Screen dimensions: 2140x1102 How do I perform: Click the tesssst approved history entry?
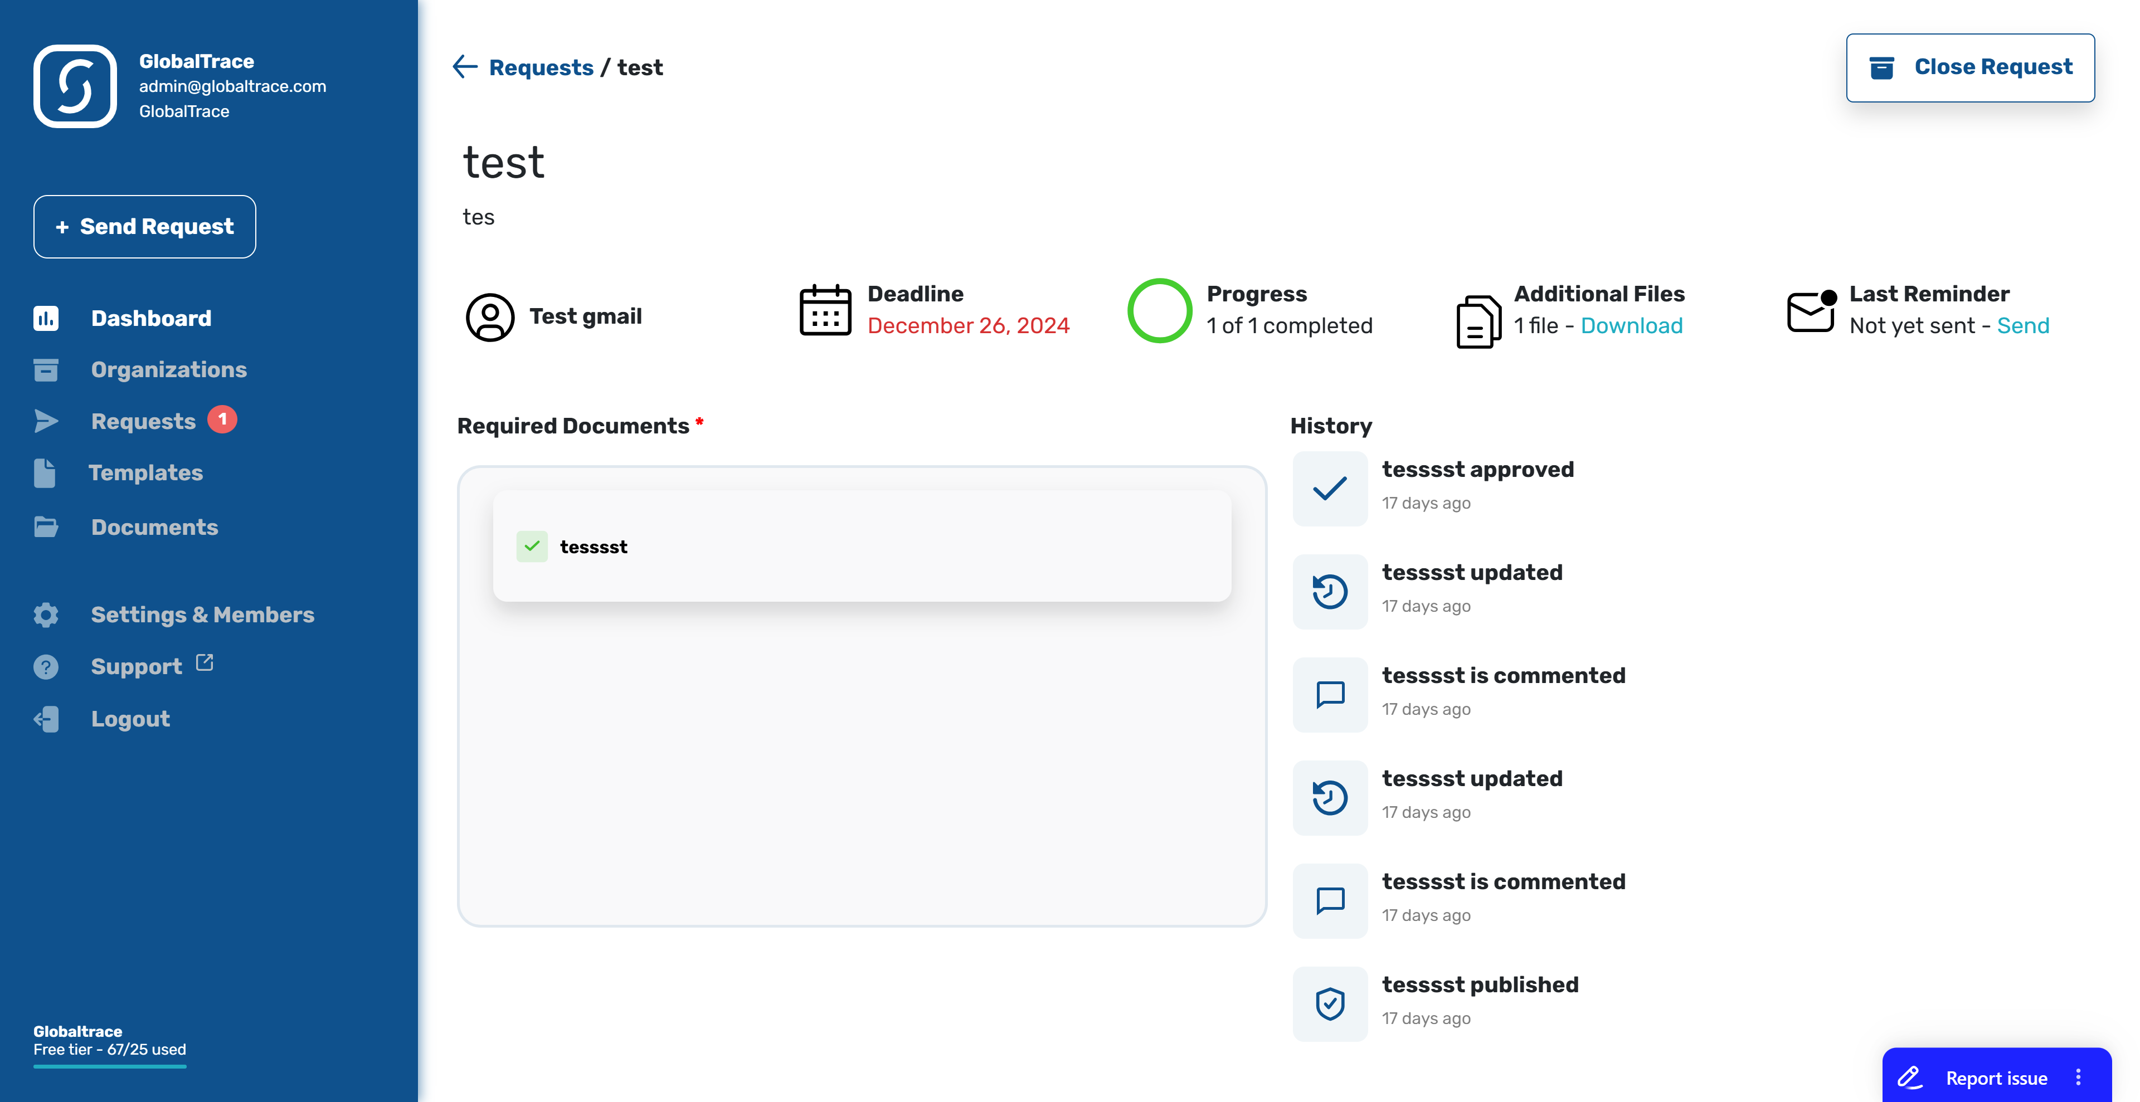point(1478,469)
